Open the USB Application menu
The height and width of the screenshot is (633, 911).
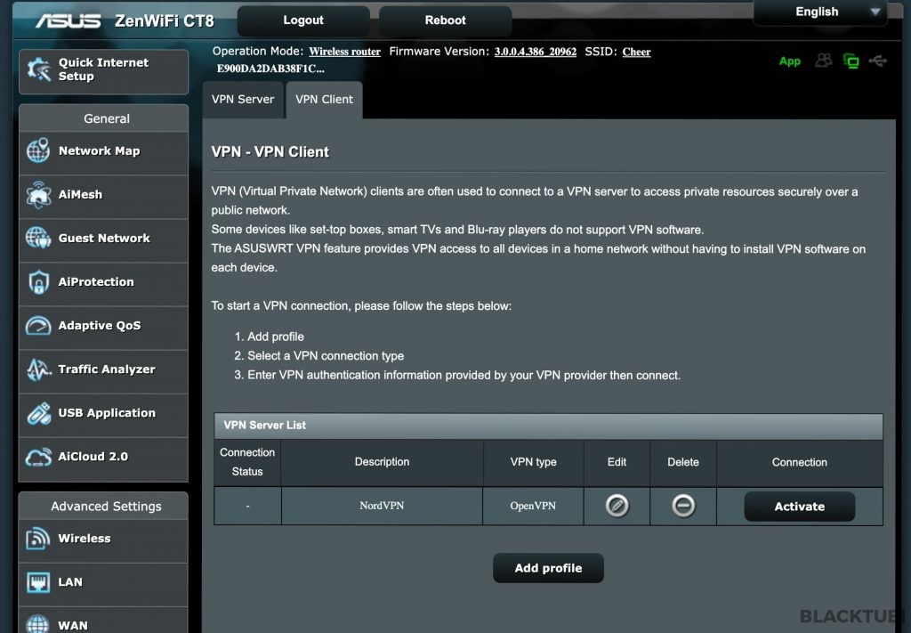tap(103, 413)
